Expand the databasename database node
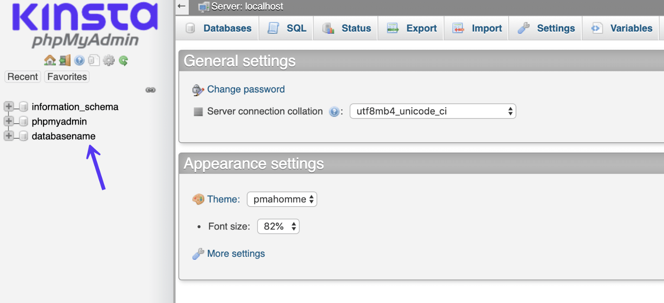This screenshot has width=664, height=303. click(8, 136)
